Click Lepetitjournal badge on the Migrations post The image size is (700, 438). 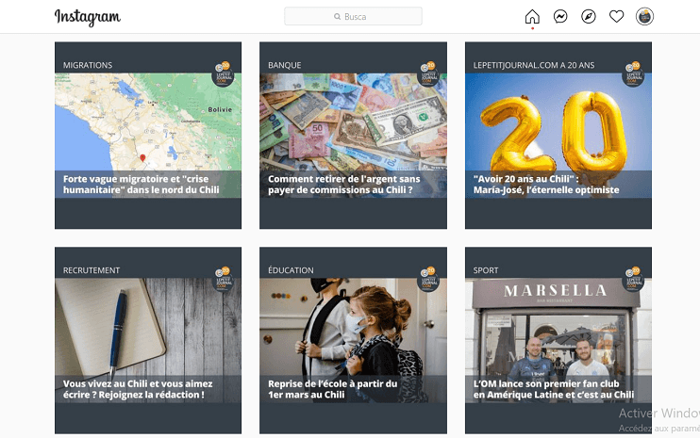coord(223,73)
